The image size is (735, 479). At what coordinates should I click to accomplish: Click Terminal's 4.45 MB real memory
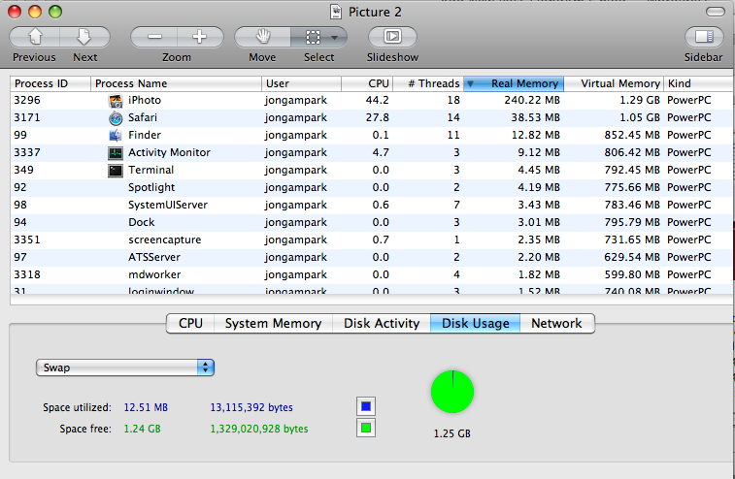539,171
